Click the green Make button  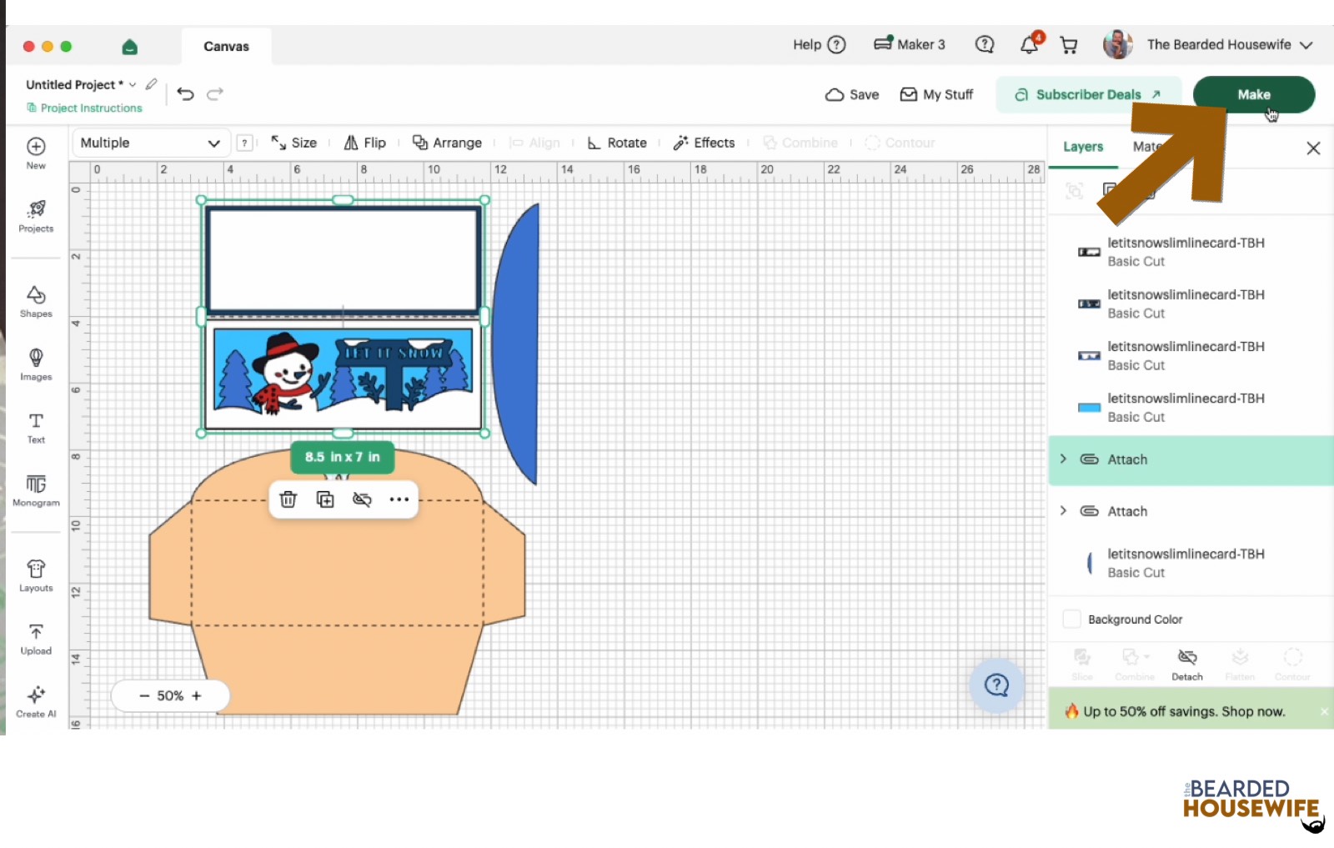coord(1254,94)
